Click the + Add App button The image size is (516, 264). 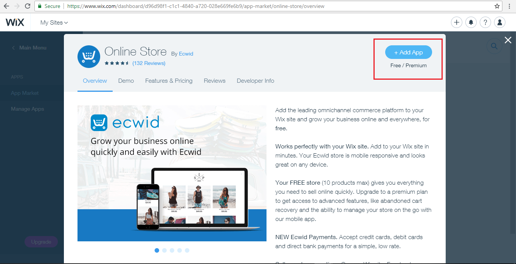pyautogui.click(x=408, y=52)
